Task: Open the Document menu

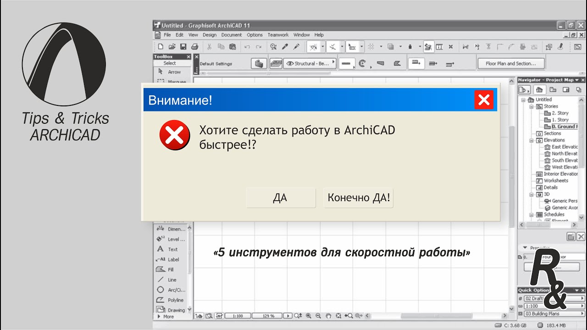Action: 232,35
